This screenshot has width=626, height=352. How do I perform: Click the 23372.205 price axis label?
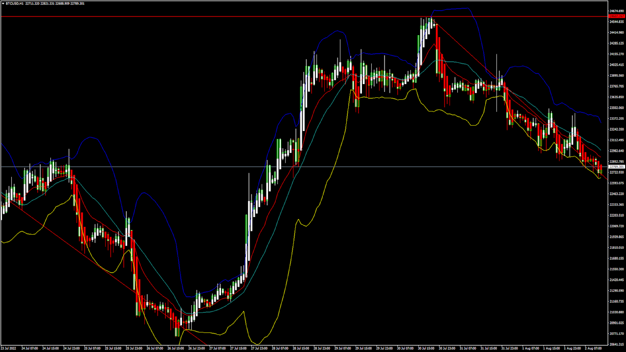pyautogui.click(x=617, y=118)
